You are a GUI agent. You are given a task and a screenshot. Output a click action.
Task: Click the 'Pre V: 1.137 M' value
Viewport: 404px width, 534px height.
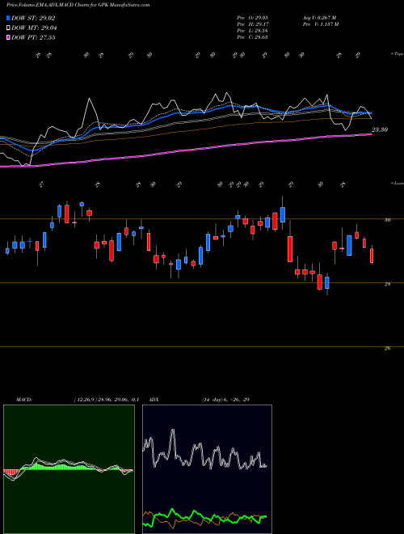320,24
